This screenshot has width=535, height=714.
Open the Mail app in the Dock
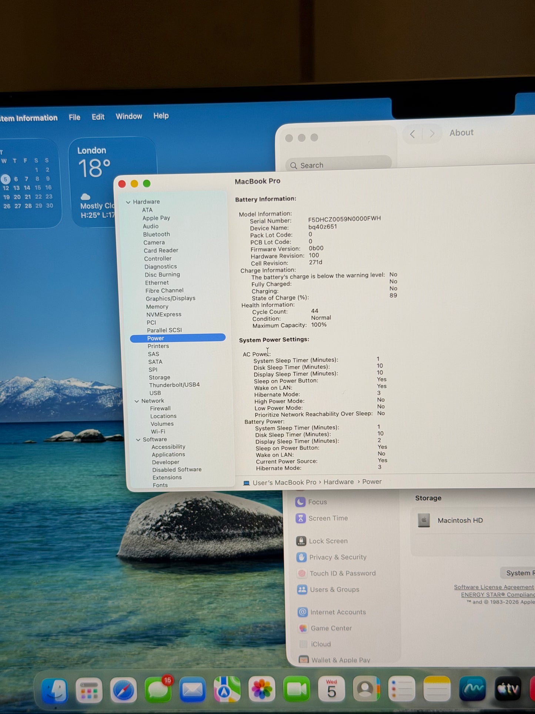(193, 690)
